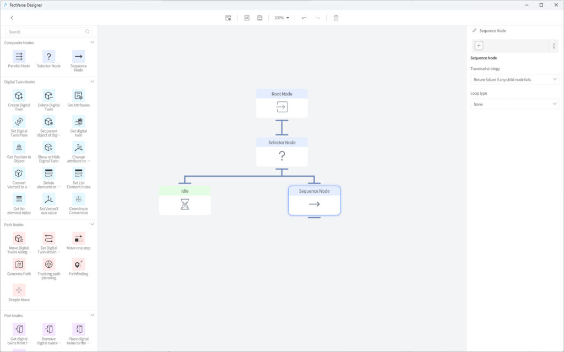The width and height of the screenshot is (564, 352).
Task: Open the three-dot more options menu
Action: tap(554, 46)
